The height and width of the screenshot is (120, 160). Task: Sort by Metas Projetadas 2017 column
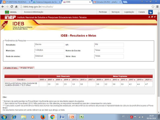pyautogui.click(x=132, y=80)
